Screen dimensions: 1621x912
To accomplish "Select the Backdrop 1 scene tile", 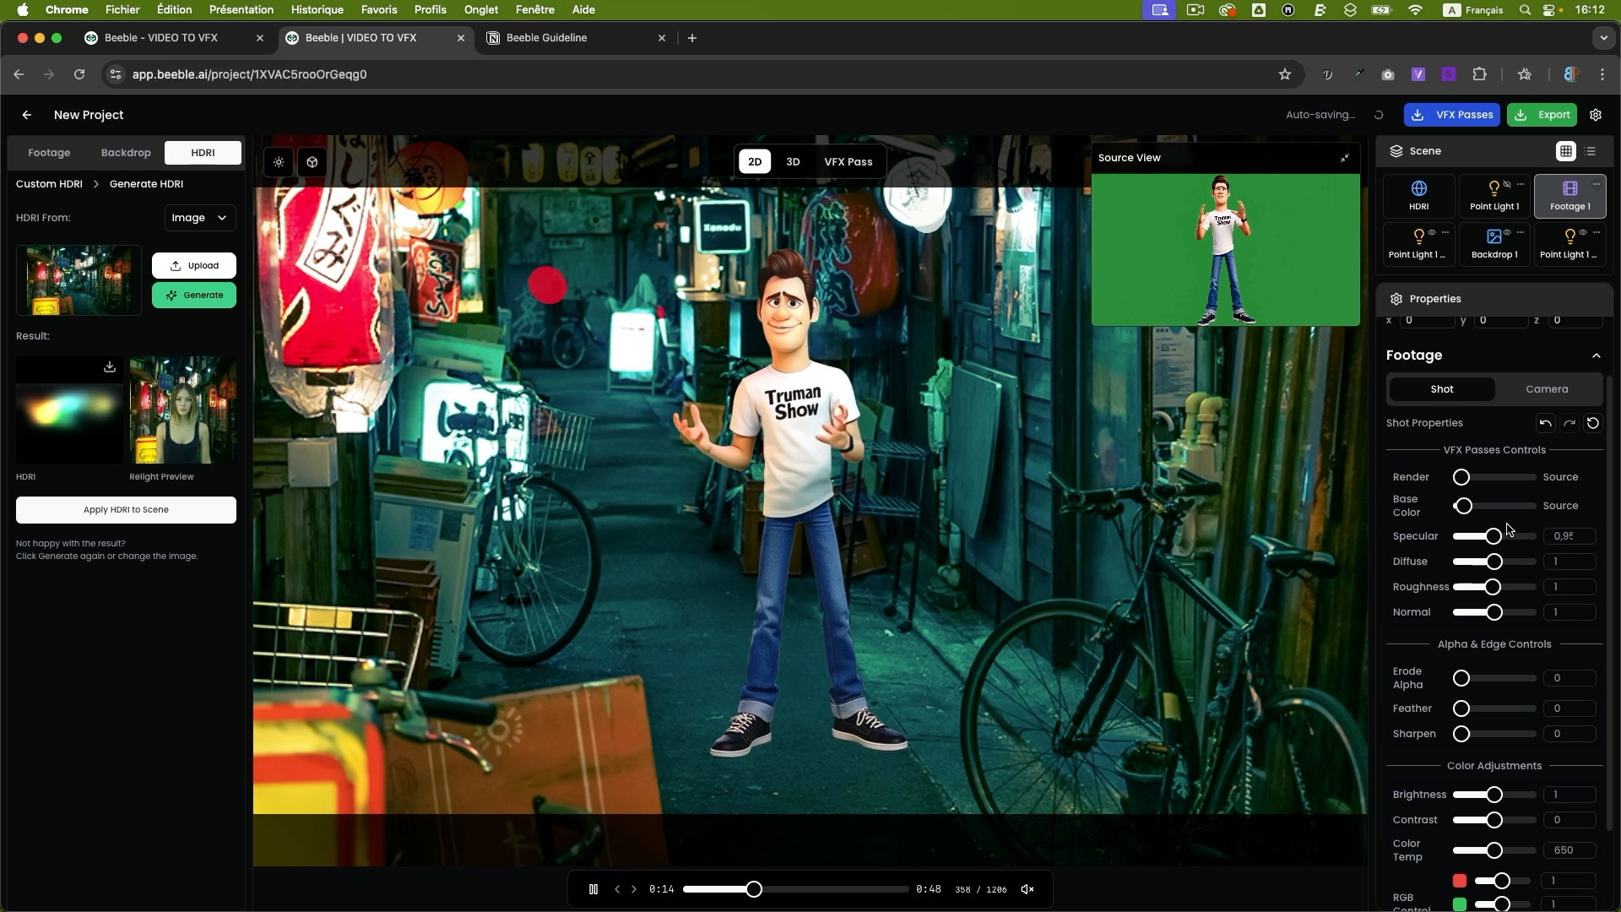I will click(x=1494, y=244).
